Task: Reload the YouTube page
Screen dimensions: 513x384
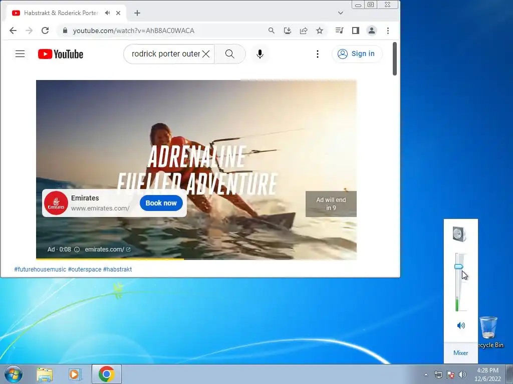Action: (x=45, y=30)
